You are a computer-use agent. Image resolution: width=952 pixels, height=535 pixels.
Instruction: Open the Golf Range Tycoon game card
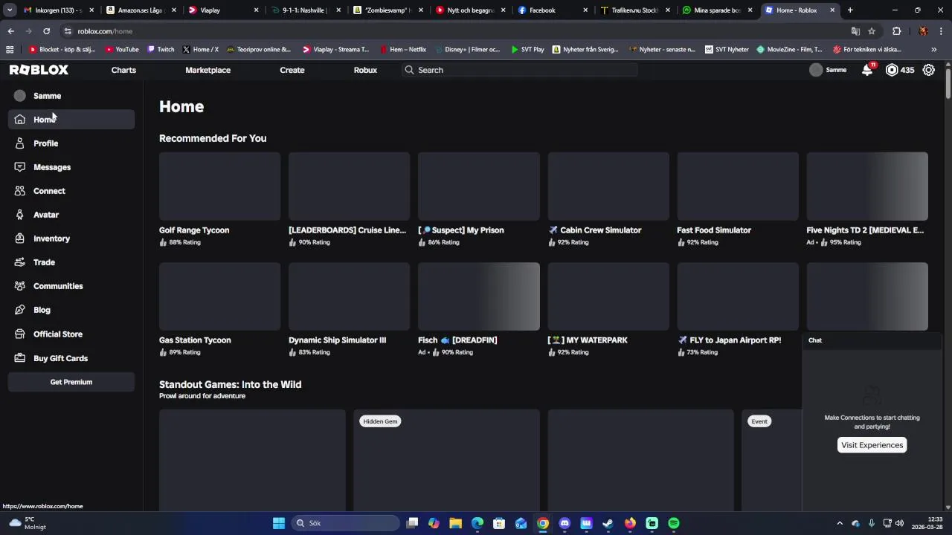coord(219,198)
